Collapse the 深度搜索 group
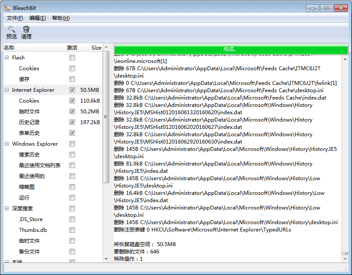 7,208
